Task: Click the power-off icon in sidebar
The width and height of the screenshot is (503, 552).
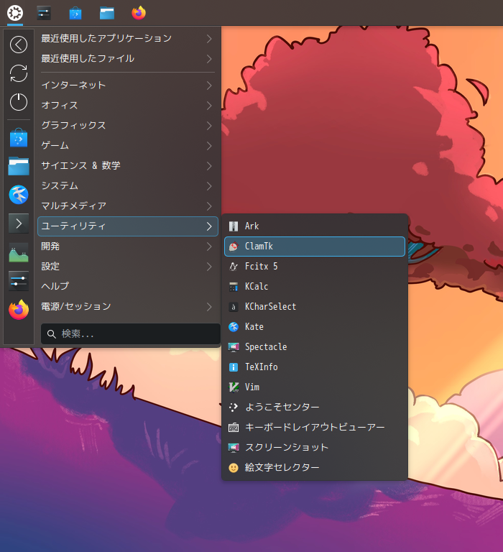Action: tap(19, 102)
